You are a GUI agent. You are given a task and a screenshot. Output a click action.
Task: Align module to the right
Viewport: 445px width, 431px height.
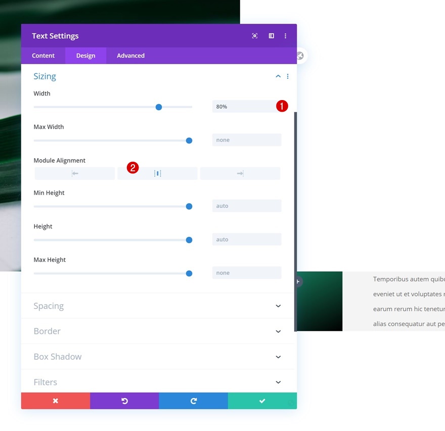pyautogui.click(x=240, y=173)
